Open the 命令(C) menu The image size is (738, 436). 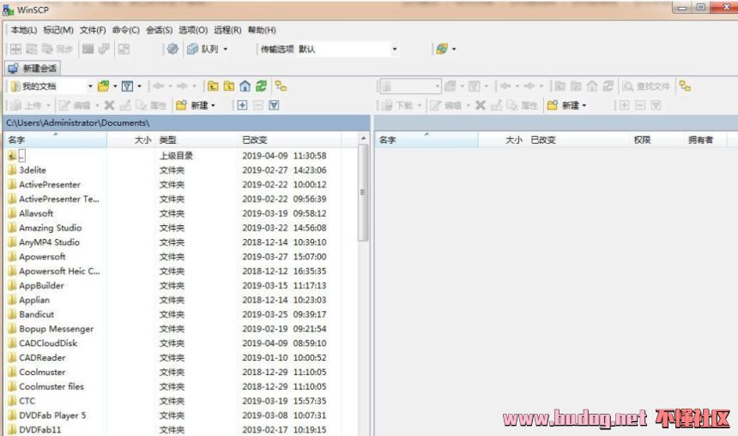click(125, 30)
